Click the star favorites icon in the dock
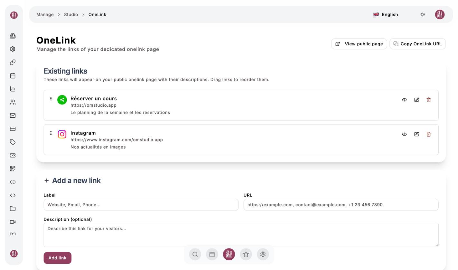This screenshot has height=270, width=458. tap(246, 254)
